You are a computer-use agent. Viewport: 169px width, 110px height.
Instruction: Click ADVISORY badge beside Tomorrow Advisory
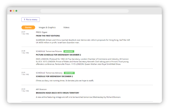click(69, 73)
